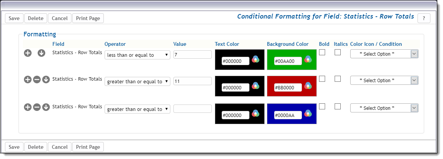Click the 'Color Icon / Condition' column header
This screenshot has height=159, width=443.
coord(376,44)
